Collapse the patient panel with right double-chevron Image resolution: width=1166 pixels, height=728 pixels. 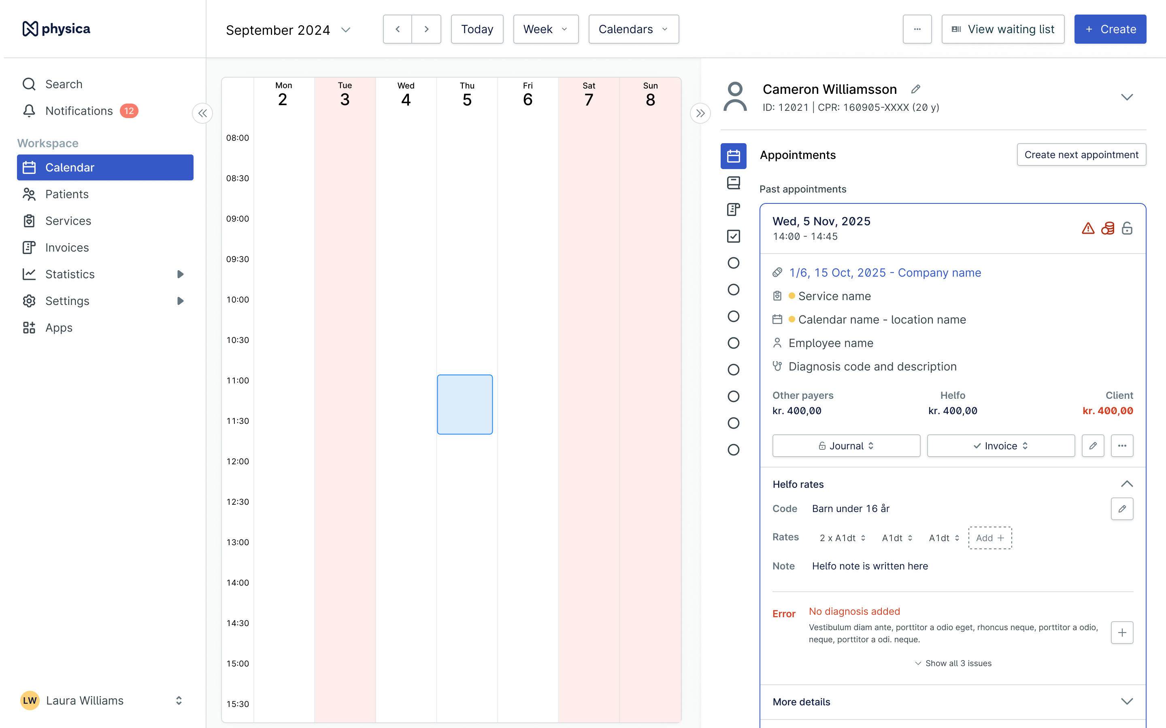[x=700, y=113]
